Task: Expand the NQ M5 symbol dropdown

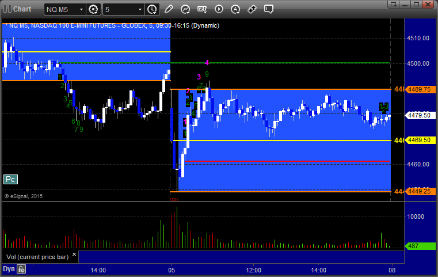Action: (x=81, y=10)
